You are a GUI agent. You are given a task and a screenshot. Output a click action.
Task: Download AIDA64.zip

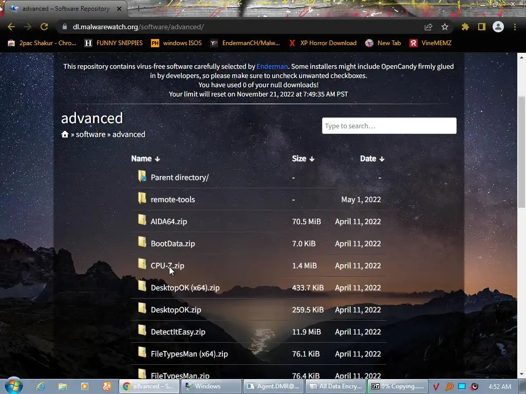tap(168, 222)
